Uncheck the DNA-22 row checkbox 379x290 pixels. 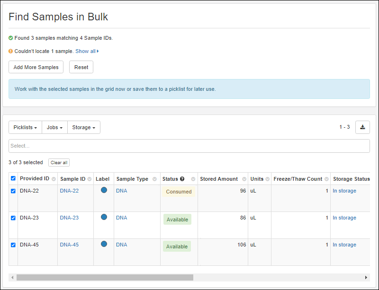(13, 191)
